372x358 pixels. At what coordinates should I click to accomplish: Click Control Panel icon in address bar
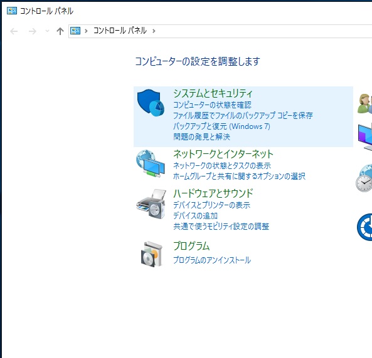[x=75, y=31]
